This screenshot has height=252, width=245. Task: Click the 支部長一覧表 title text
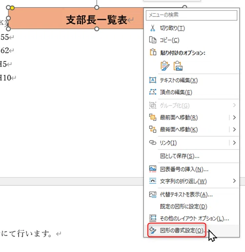tap(97, 20)
